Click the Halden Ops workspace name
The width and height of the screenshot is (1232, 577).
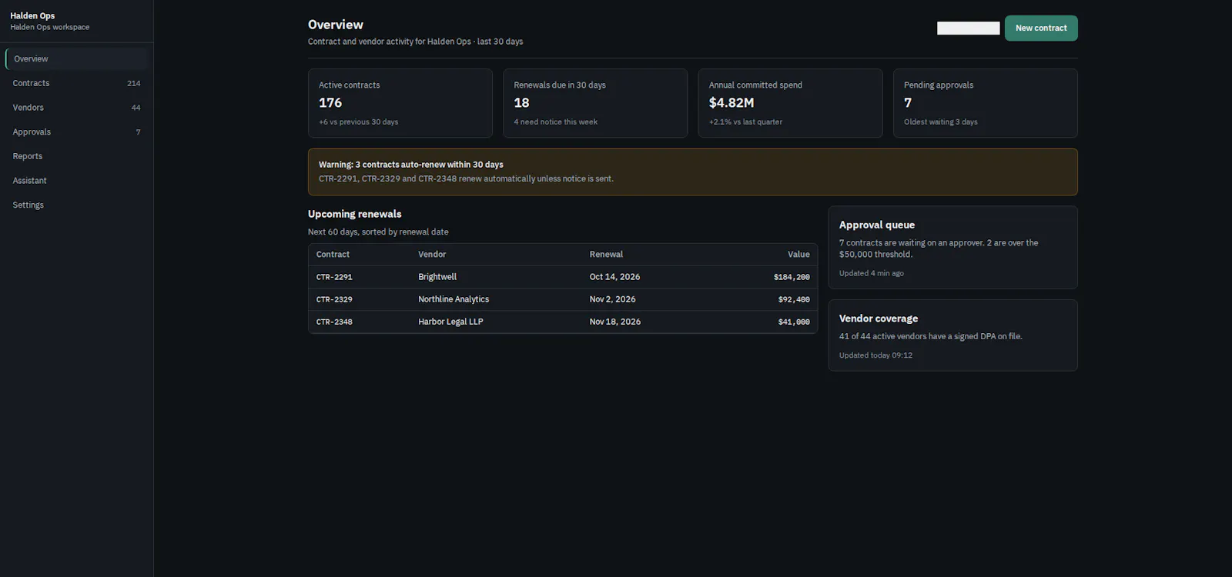pos(32,15)
